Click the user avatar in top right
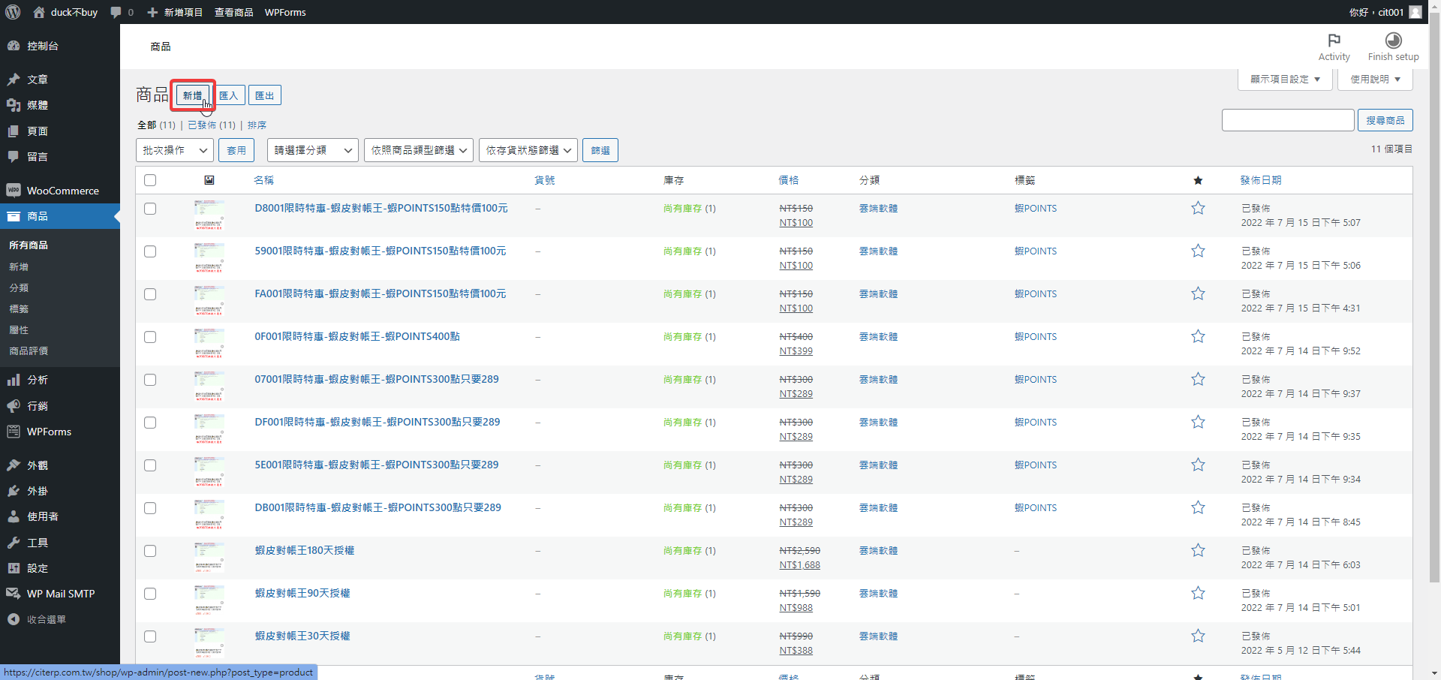1441x680 pixels. pyautogui.click(x=1415, y=12)
